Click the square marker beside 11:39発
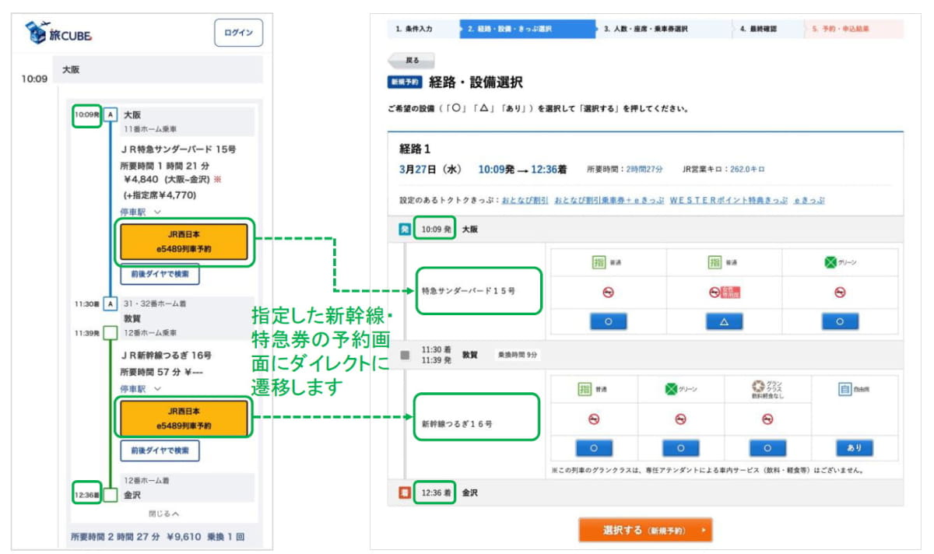 tap(111, 333)
